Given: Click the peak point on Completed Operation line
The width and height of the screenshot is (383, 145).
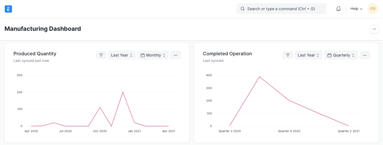Looking at the screenshot, I should pyautogui.click(x=259, y=77).
